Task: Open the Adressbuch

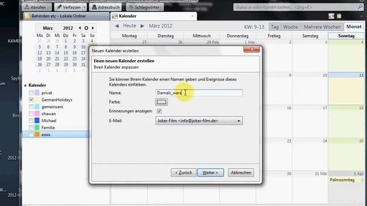Action: pyautogui.click(x=106, y=7)
